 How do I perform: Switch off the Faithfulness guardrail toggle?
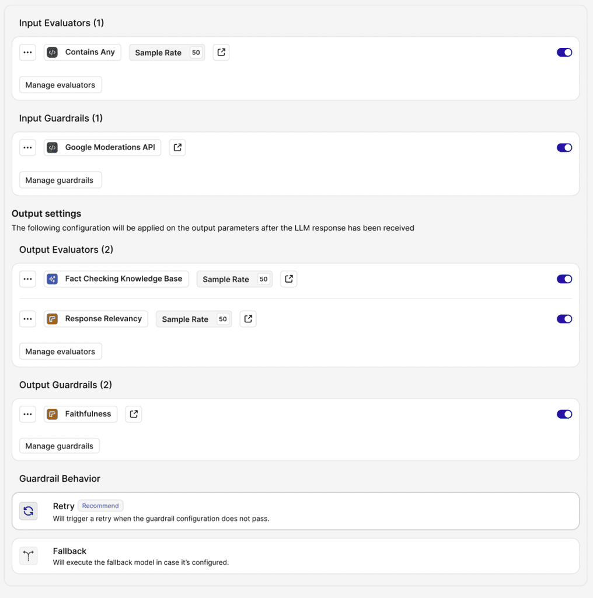[x=564, y=414]
